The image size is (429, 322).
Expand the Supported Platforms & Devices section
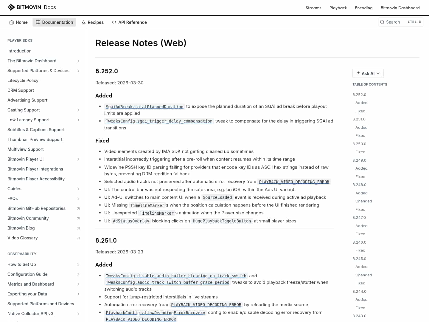tap(78, 71)
